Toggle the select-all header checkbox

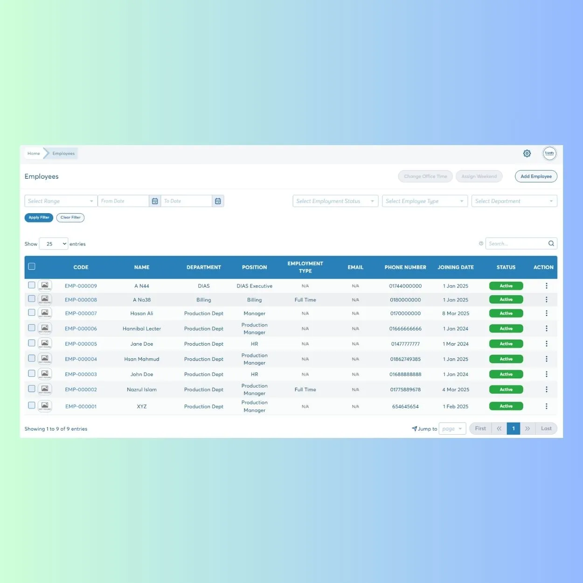click(32, 266)
